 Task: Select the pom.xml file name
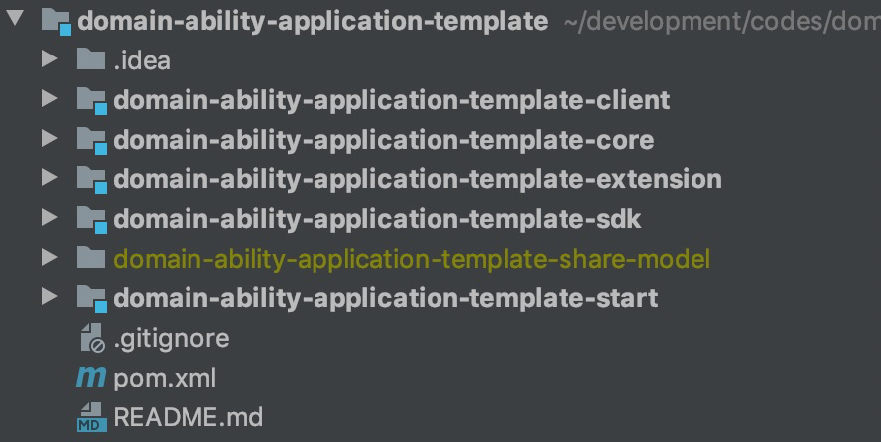[165, 378]
